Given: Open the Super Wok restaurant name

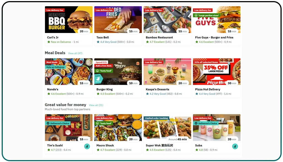Looking at the screenshot, I should point(159,145).
